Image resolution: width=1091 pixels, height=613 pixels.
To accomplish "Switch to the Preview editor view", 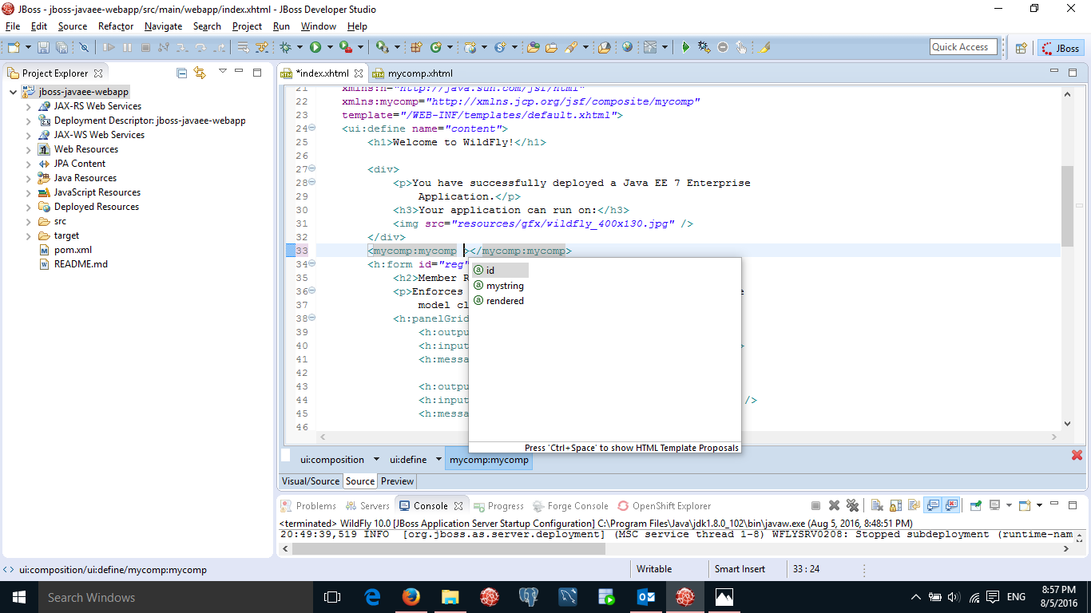I will pyautogui.click(x=397, y=481).
